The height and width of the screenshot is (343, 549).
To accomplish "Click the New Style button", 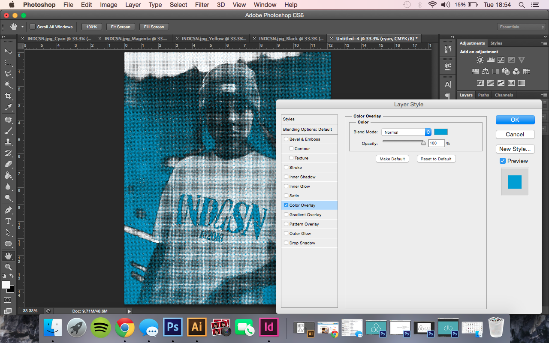I will 515,149.
